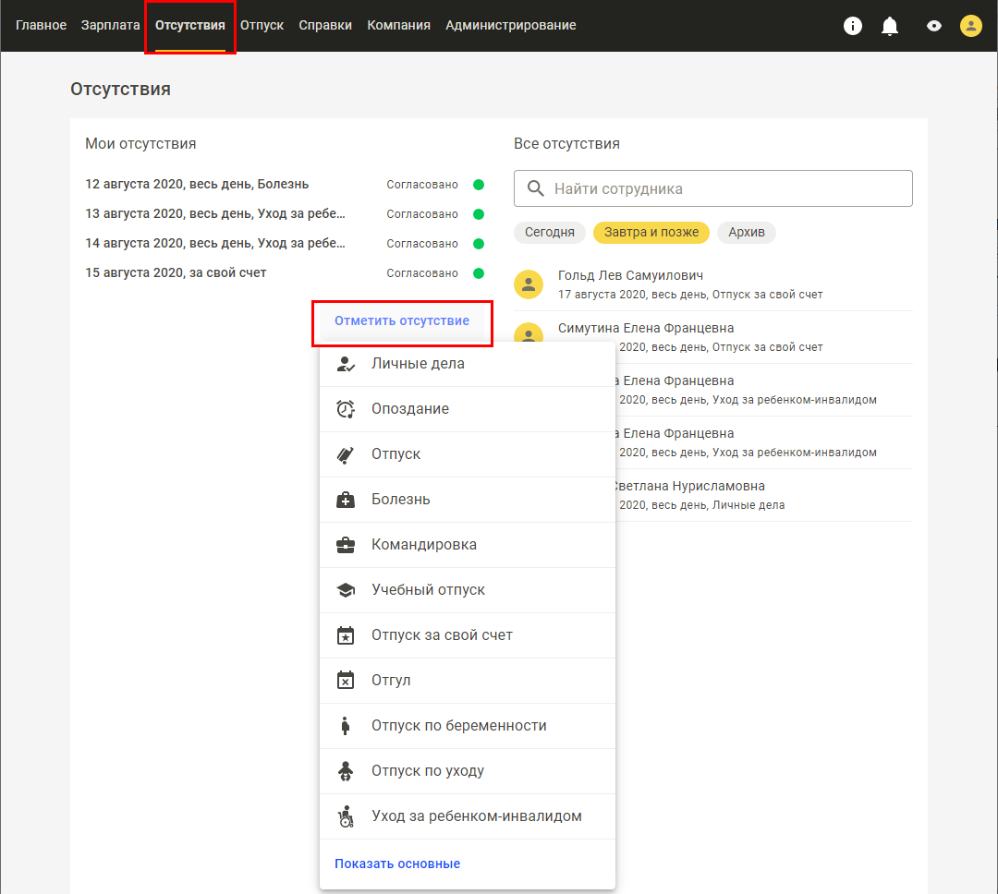This screenshot has height=894, width=998.
Task: Click the alarm clock icon for Опоздание
Action: (x=345, y=409)
